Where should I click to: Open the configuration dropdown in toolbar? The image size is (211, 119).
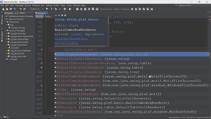37,9
